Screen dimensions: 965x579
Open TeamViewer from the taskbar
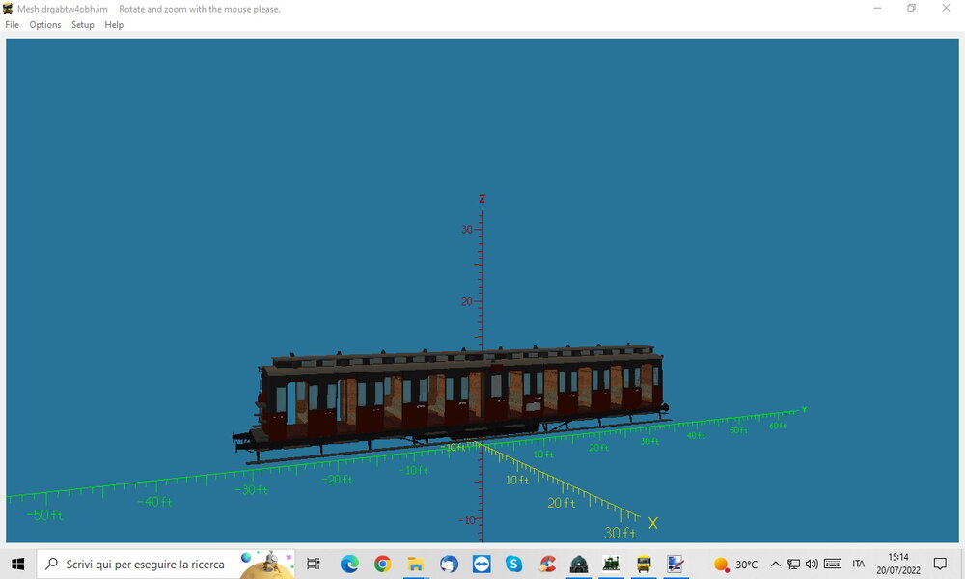pyautogui.click(x=482, y=564)
